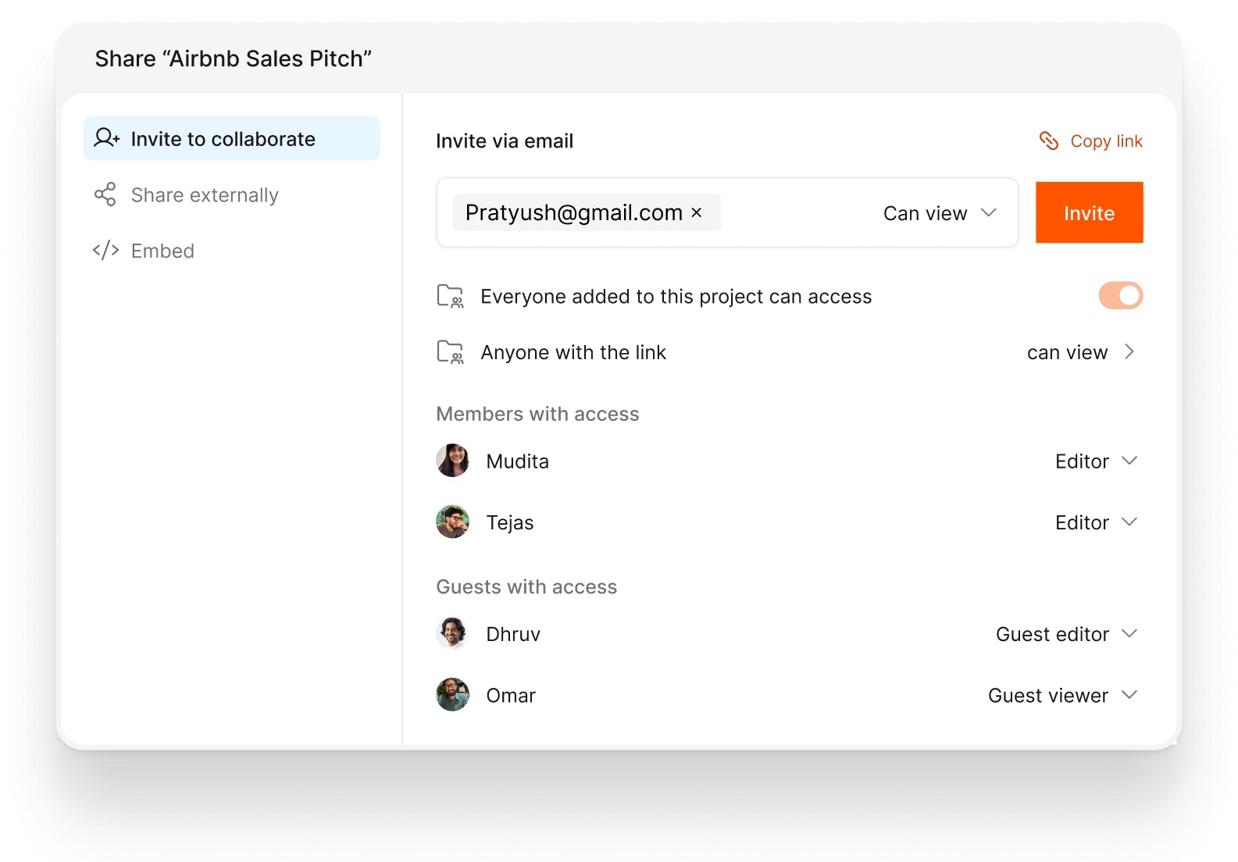Image resolution: width=1238 pixels, height=862 pixels.
Task: Change Tejas's Editor role dropdown
Action: click(1096, 522)
